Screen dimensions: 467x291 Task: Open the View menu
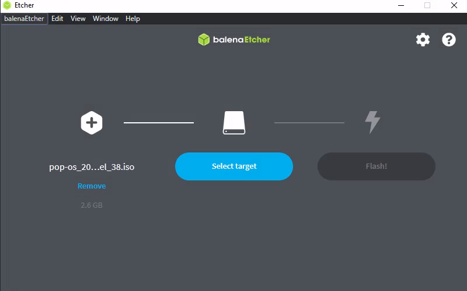pos(78,19)
